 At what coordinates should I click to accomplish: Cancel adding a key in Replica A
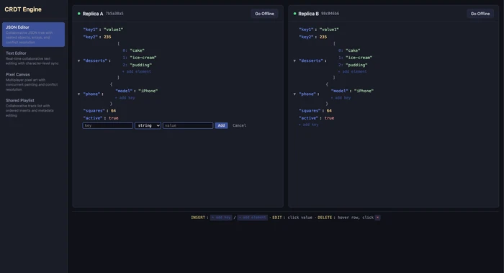click(x=239, y=125)
